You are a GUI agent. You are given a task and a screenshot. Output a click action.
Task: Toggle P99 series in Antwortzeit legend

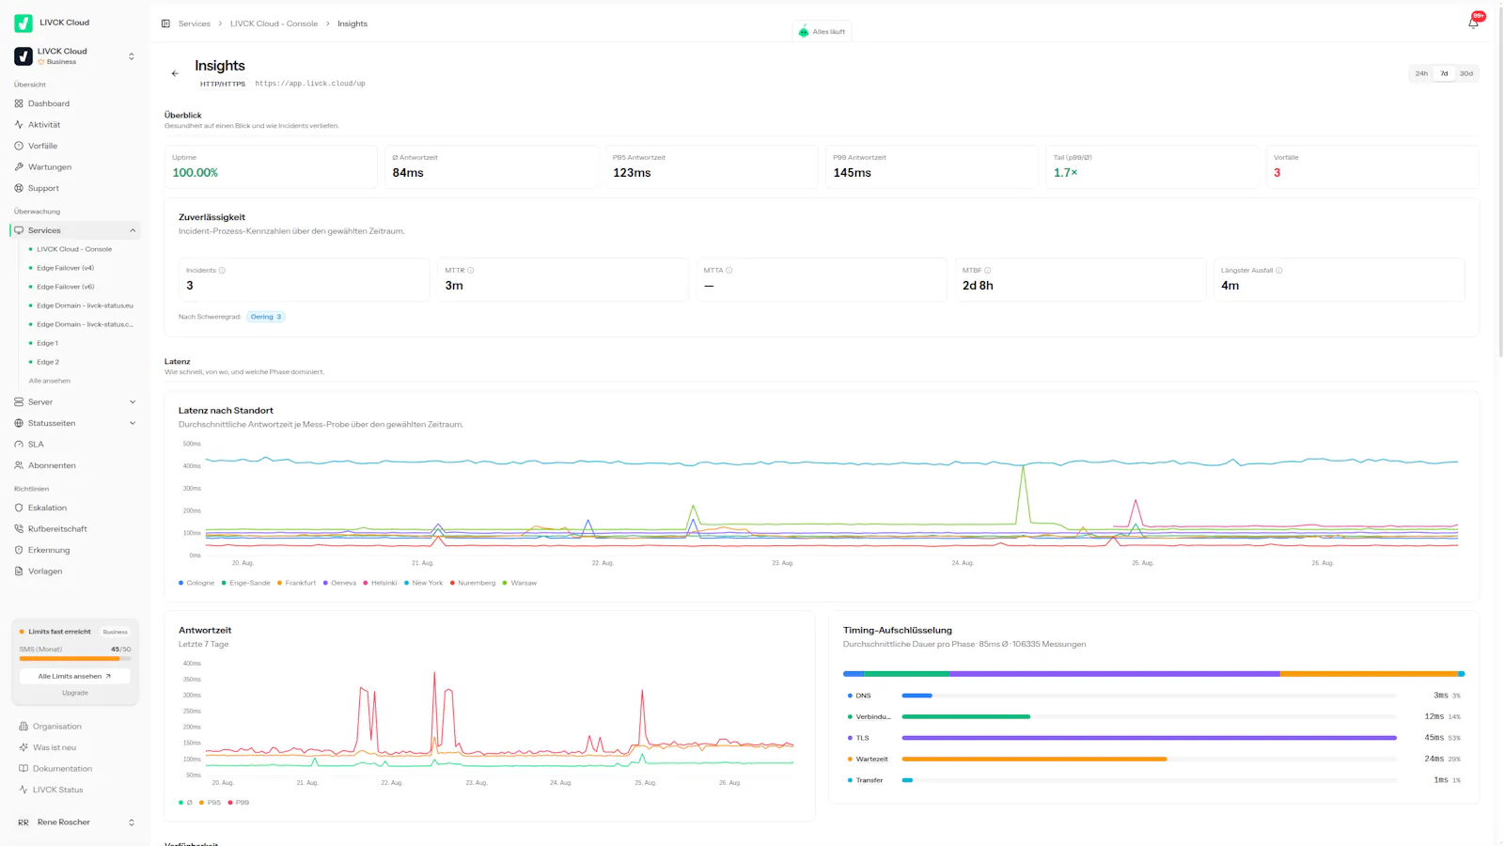tap(239, 803)
